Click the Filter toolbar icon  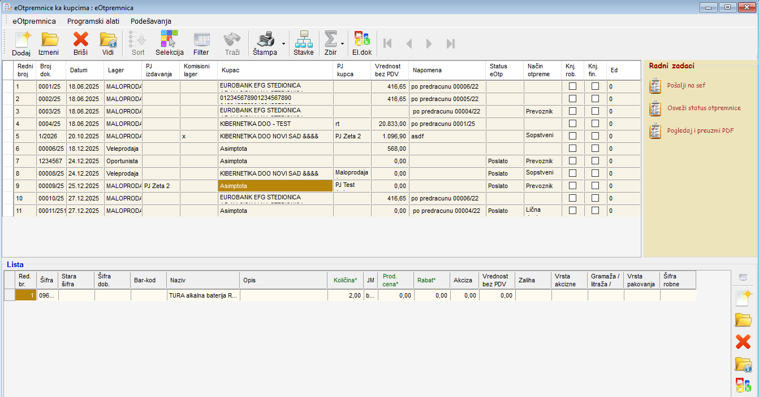click(x=201, y=43)
